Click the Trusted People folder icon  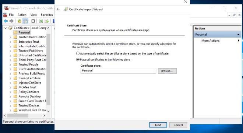click(x=15, y=64)
